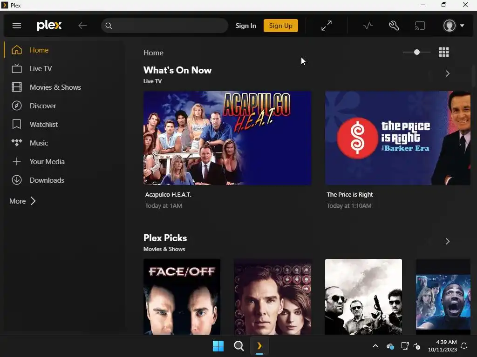Click The Price is Right title text
This screenshot has height=357, width=477.
pos(349,195)
